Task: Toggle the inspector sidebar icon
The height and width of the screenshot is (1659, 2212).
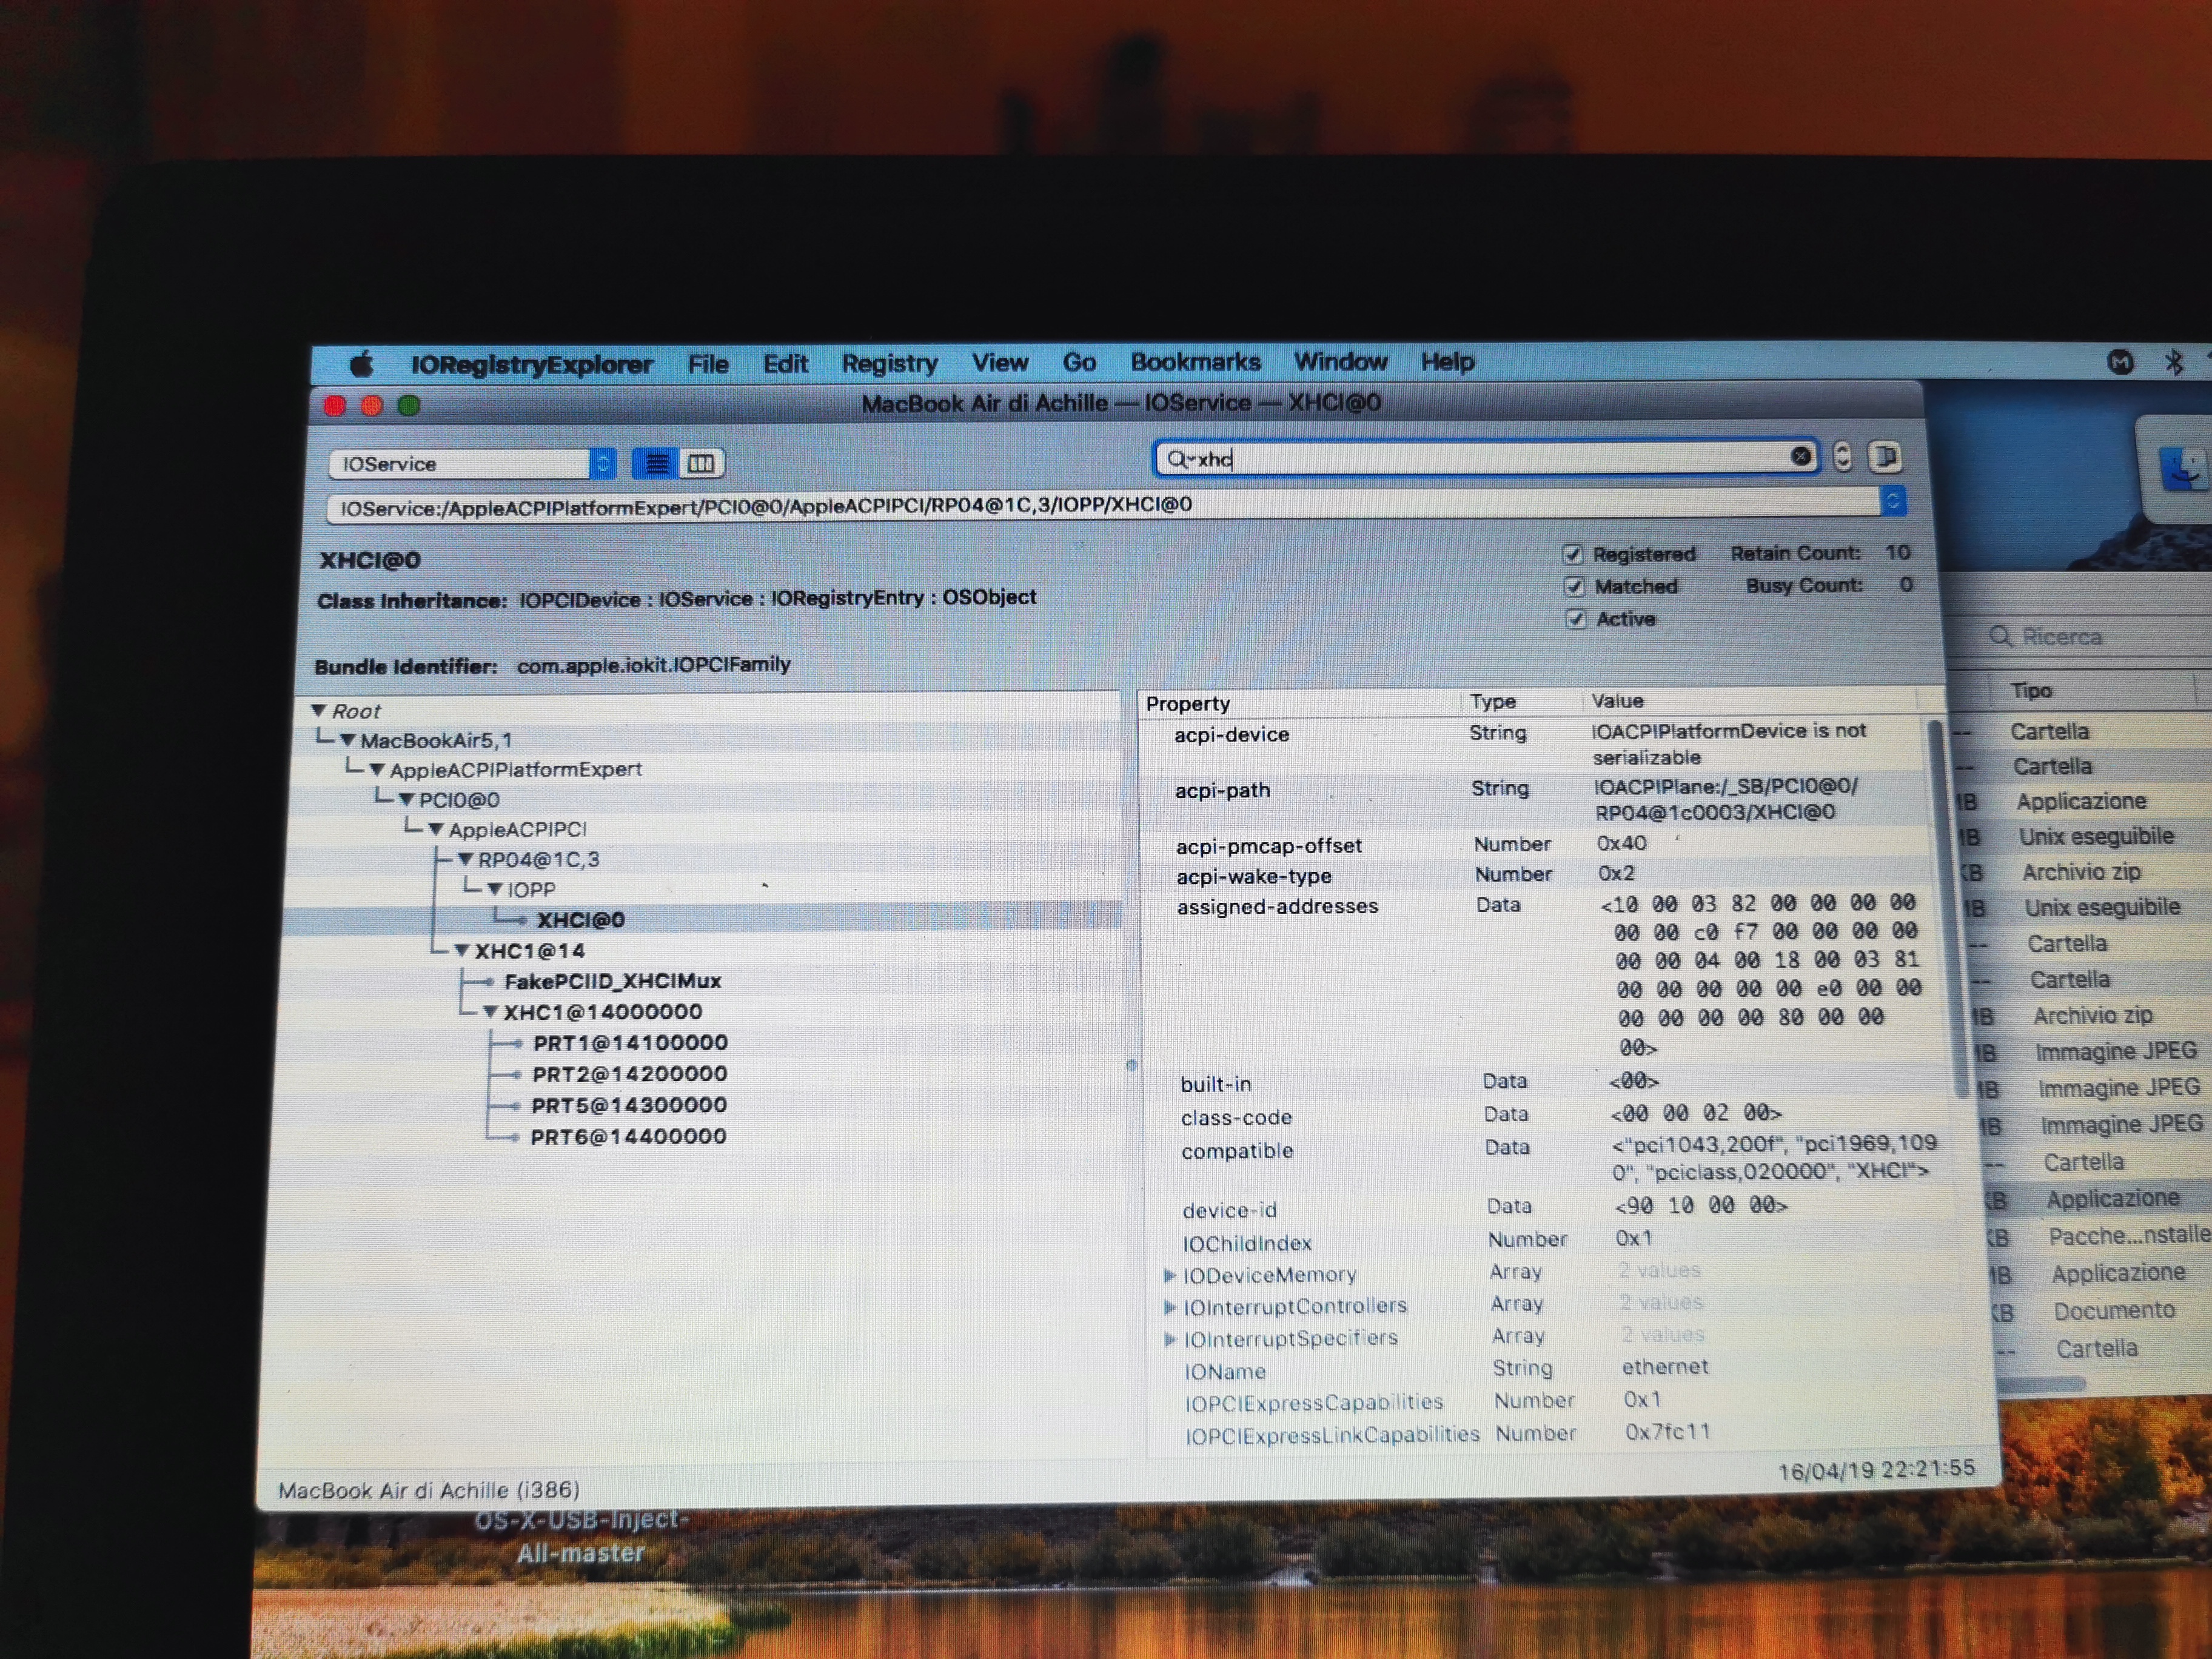Action: pyautogui.click(x=1885, y=457)
